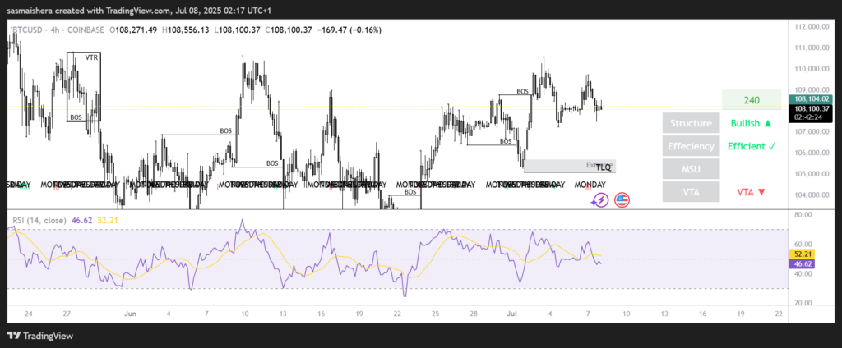Click the Jun label on the date axis
Viewport: 842px width, 348px height.
pyautogui.click(x=129, y=314)
